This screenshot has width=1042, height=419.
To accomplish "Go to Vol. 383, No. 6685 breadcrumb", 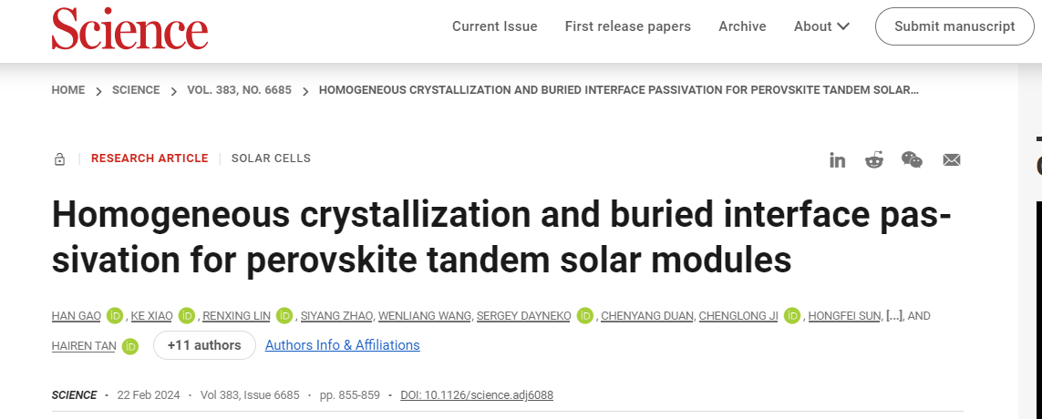I will tap(237, 90).
